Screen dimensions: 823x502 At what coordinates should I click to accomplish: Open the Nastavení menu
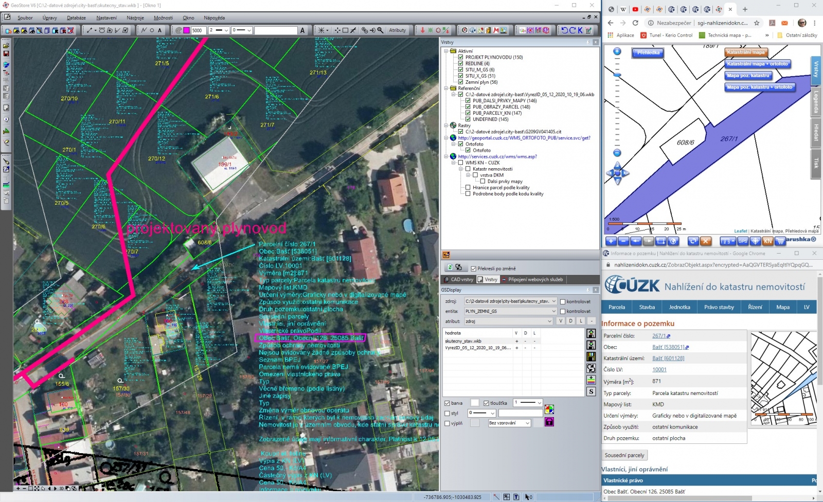106,17
